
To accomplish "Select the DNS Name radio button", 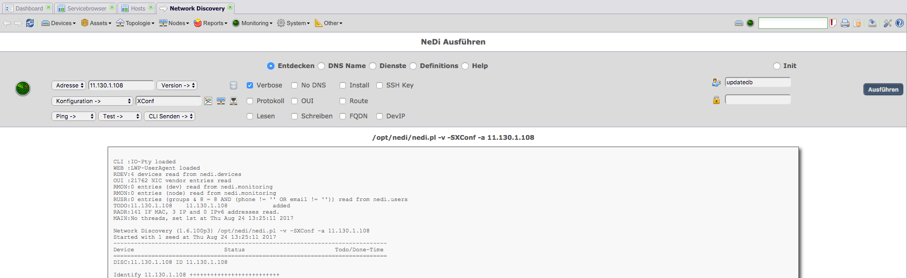I will click(321, 66).
